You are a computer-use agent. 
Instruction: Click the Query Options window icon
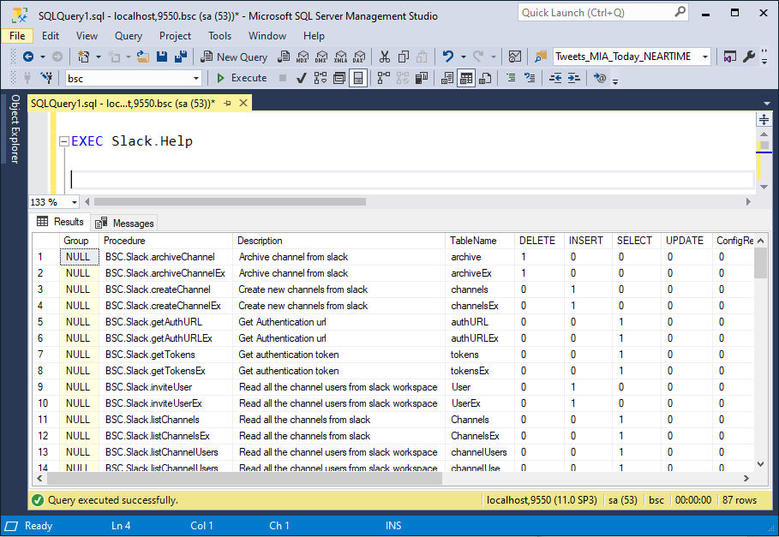point(339,78)
